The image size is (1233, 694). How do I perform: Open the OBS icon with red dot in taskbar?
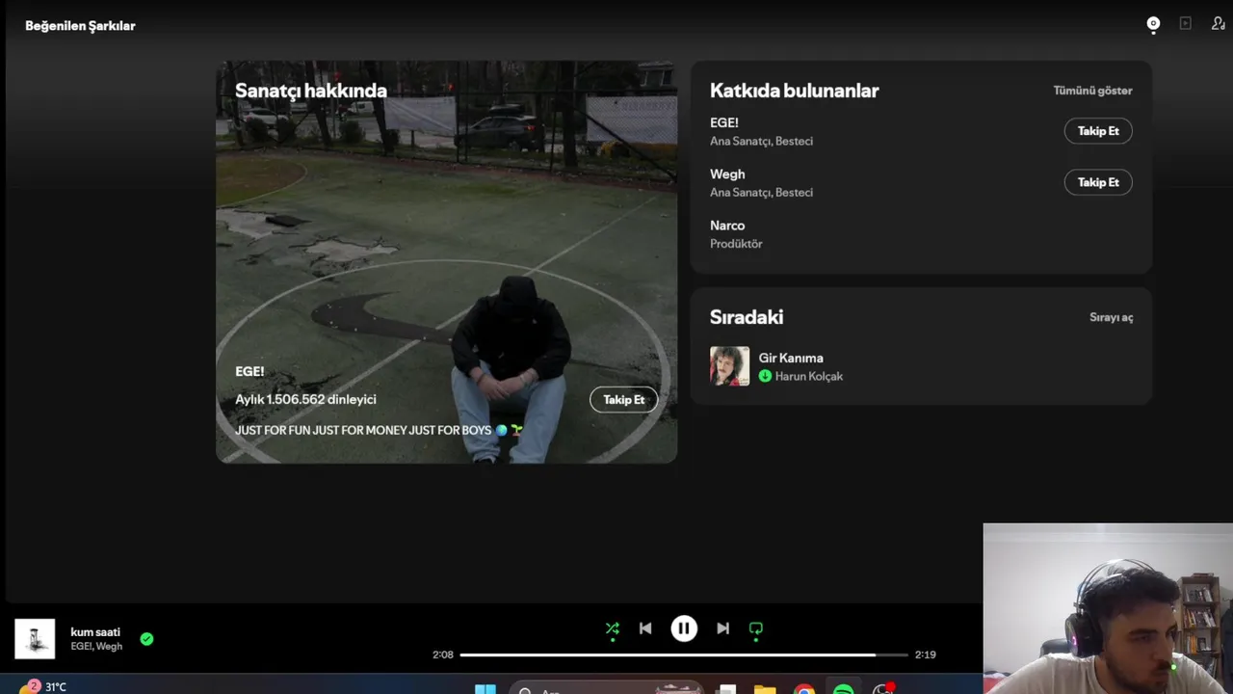[x=882, y=688]
